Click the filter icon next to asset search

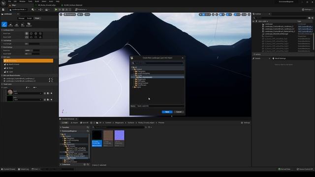(x=149, y=127)
